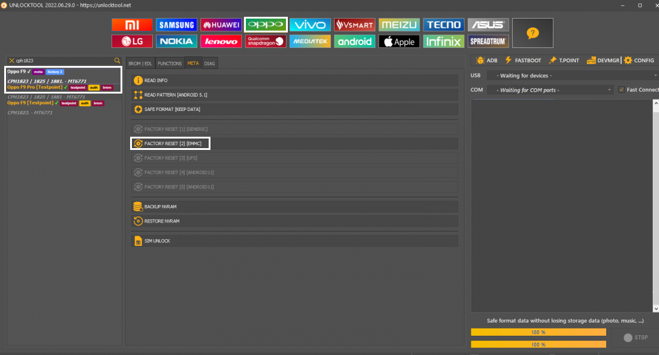Select the LG brand icon

click(132, 41)
